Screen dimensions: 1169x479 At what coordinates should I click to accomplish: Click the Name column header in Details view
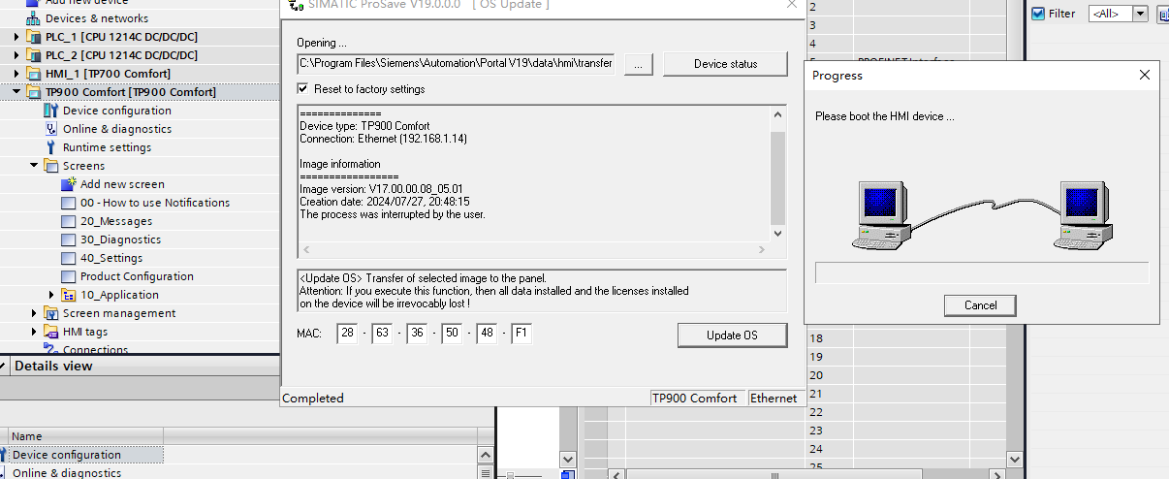pos(85,436)
